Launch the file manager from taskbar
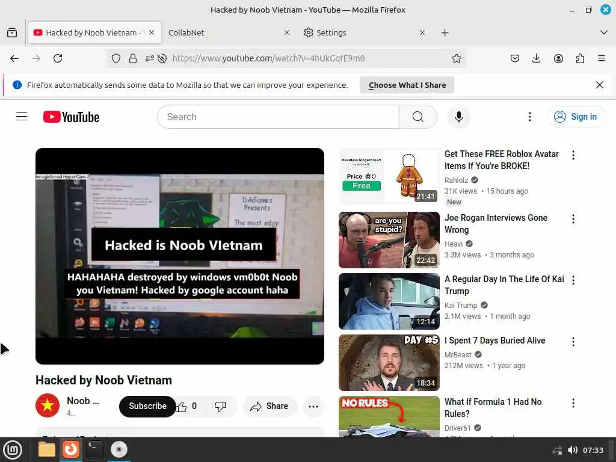 [x=47, y=449]
